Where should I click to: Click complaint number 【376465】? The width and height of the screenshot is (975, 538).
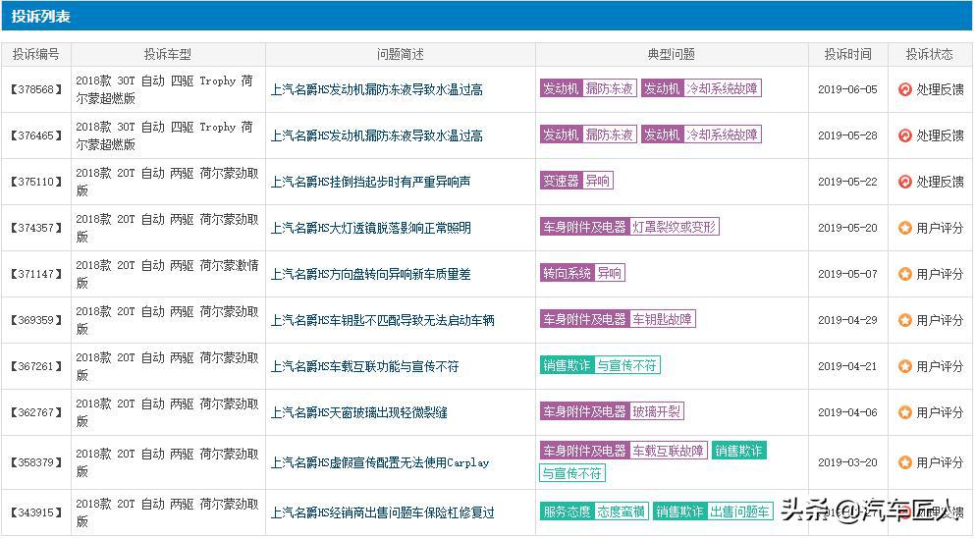pos(36,135)
